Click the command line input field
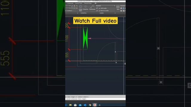The image size is (191, 107). (x=95, y=99)
